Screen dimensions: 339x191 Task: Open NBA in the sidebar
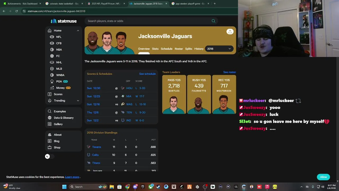(x=59, y=50)
